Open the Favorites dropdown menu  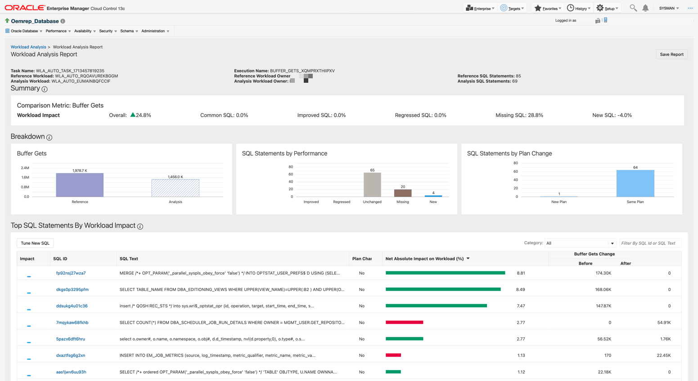548,8
